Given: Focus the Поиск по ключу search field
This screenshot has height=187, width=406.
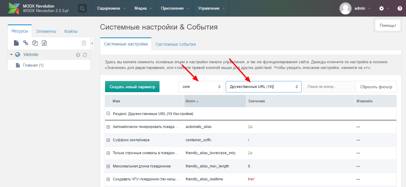Looking at the screenshot, I should [330, 87].
